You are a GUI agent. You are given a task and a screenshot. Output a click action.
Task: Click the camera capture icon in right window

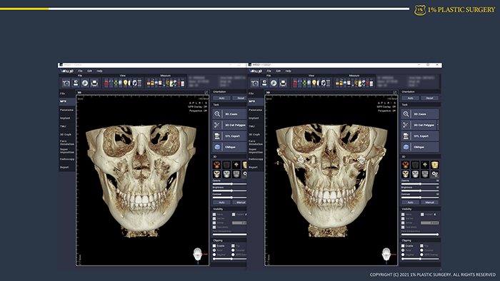(x=255, y=83)
